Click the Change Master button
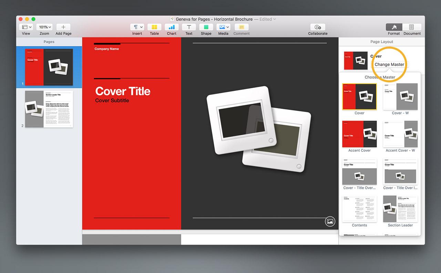Screen dimensions: 441x273 pos(389,64)
